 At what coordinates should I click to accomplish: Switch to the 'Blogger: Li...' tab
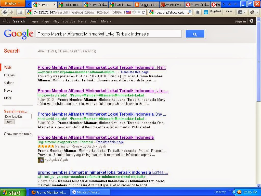coord(146,5)
